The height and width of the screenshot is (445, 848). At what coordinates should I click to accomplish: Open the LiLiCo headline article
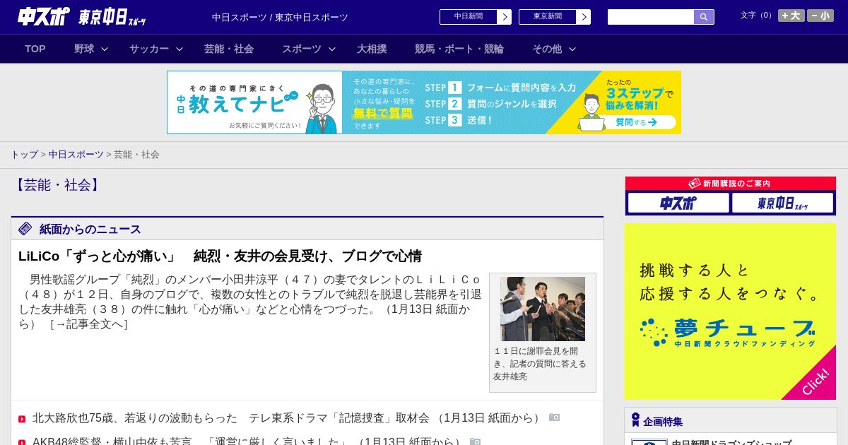220,256
